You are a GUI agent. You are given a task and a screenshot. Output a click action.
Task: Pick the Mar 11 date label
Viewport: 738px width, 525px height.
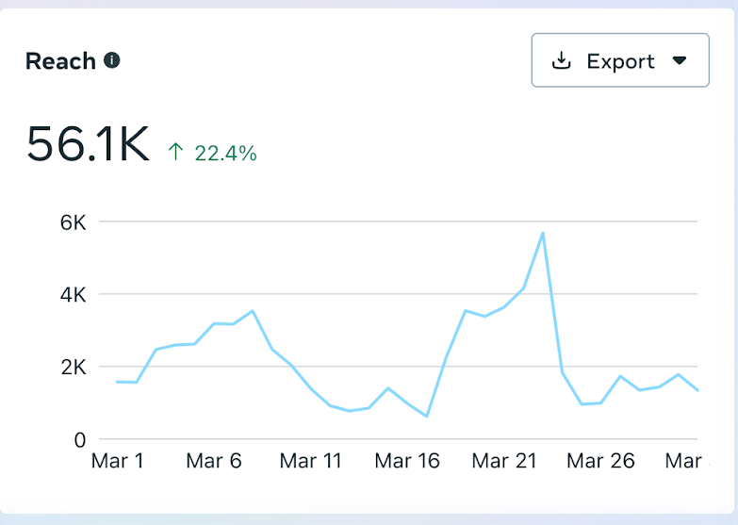311,461
